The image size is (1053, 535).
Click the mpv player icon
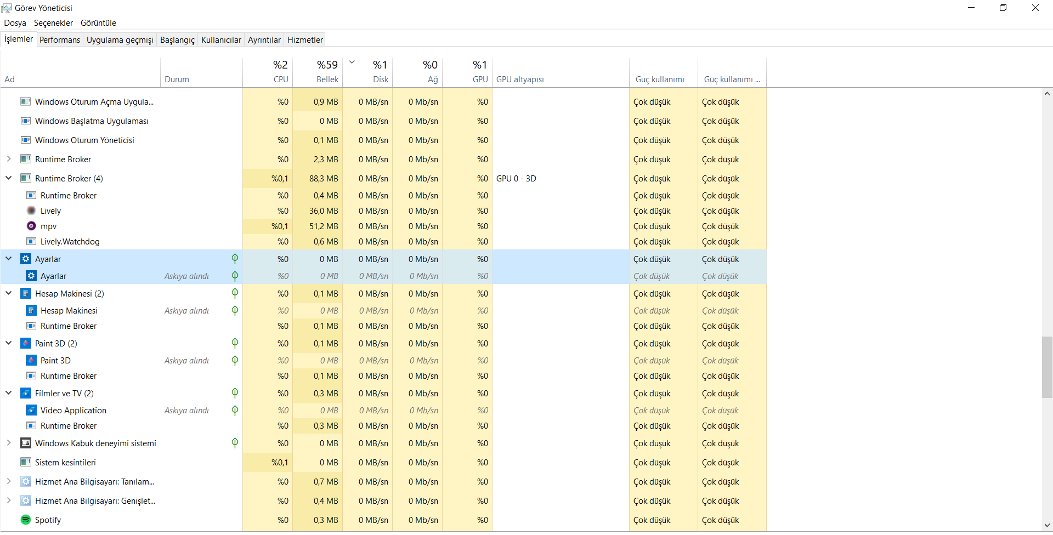point(31,226)
